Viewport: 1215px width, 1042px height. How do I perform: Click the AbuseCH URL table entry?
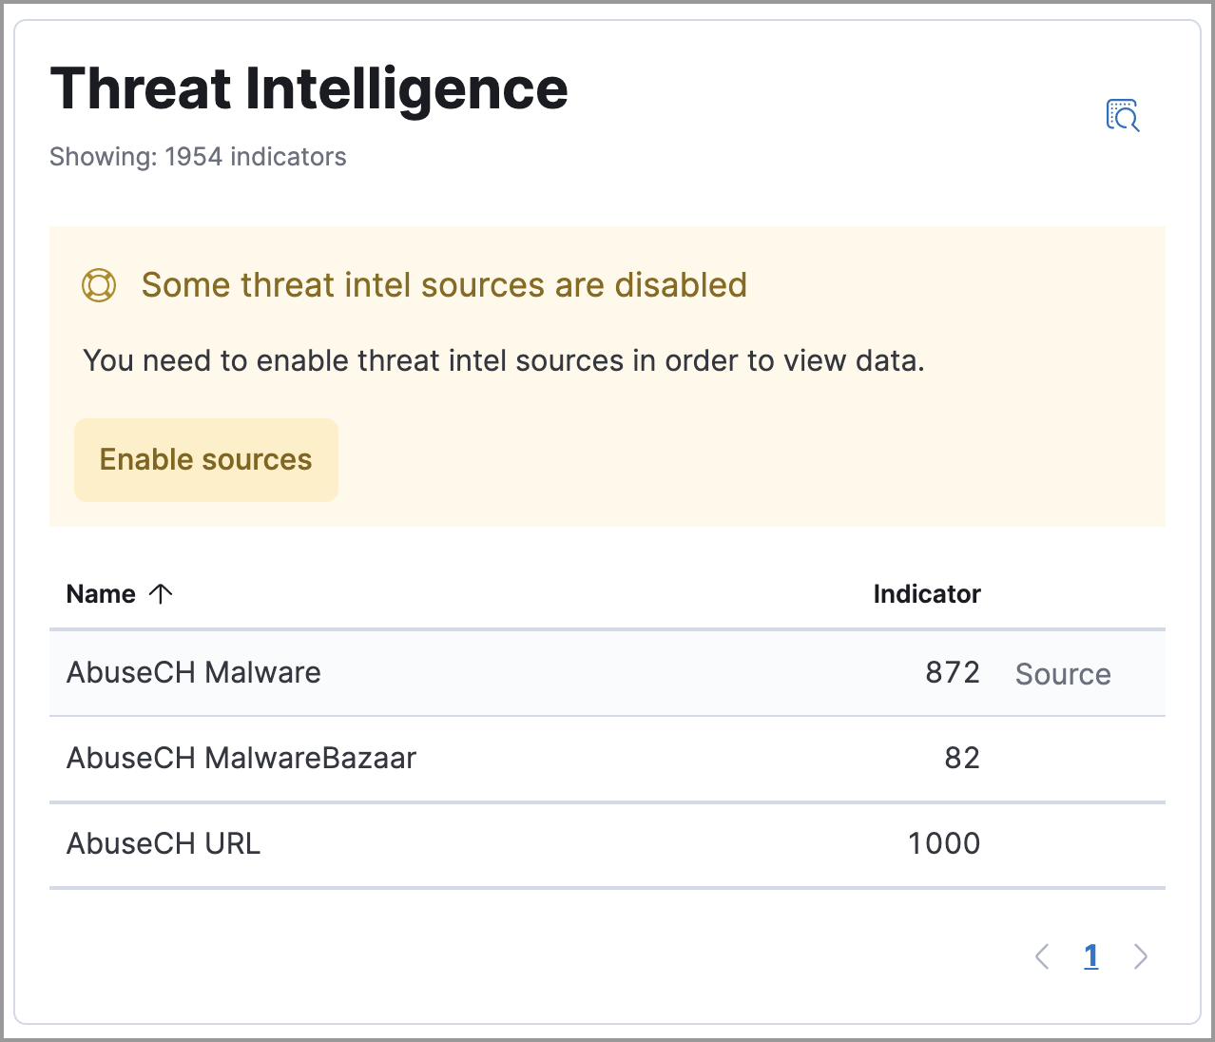pos(163,843)
